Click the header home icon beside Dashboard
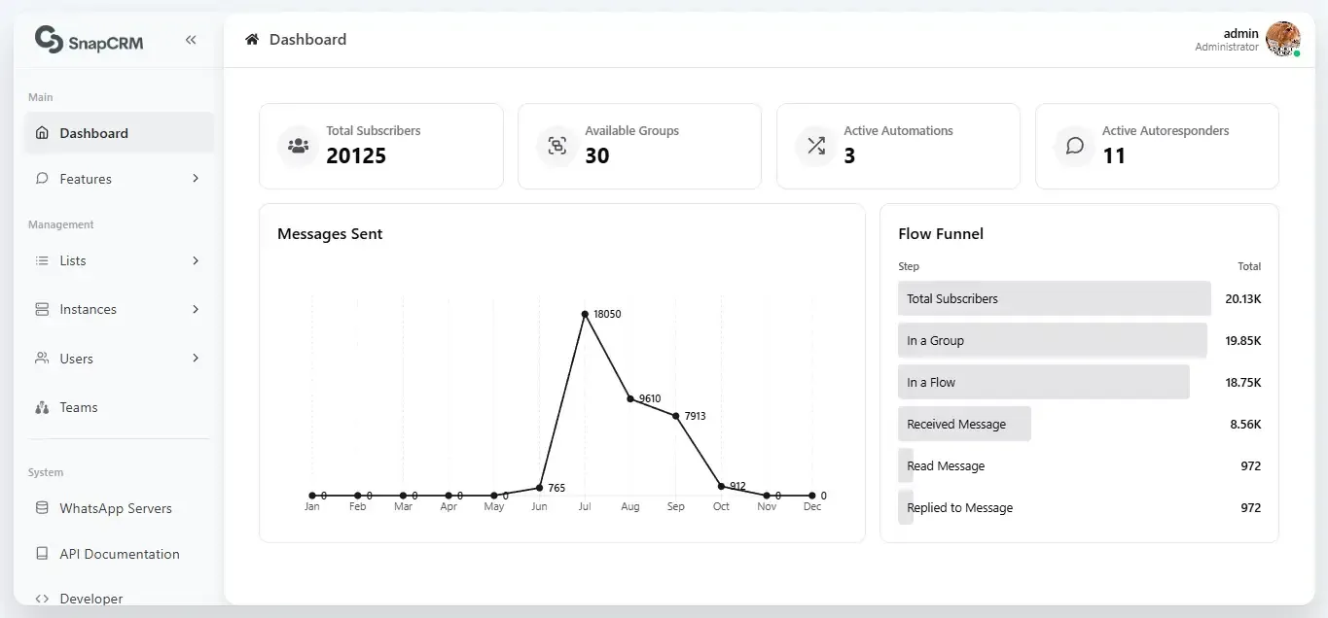The width and height of the screenshot is (1328, 618). point(252,39)
